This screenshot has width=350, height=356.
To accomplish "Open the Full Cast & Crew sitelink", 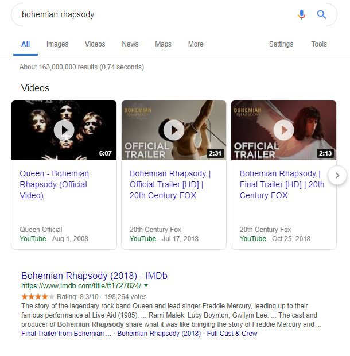I will [x=232, y=334].
